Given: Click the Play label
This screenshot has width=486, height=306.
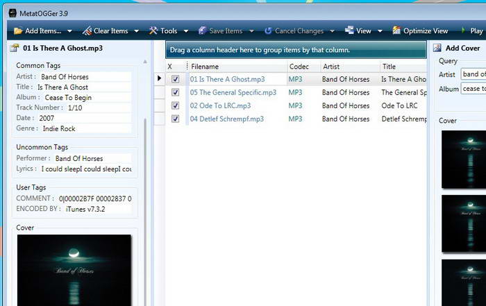Looking at the screenshot, I should (476, 31).
